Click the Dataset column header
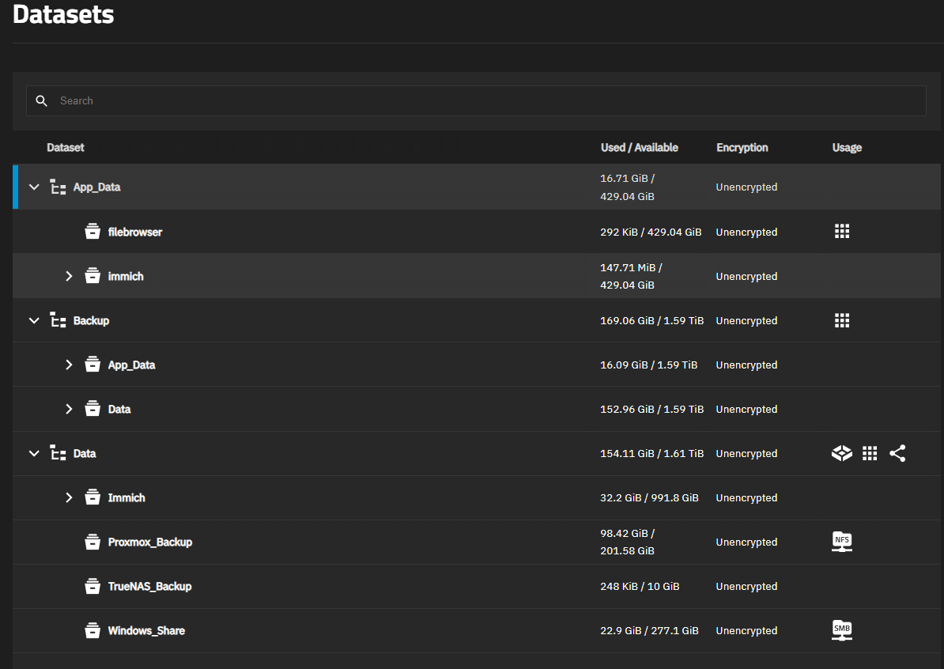 coord(66,148)
